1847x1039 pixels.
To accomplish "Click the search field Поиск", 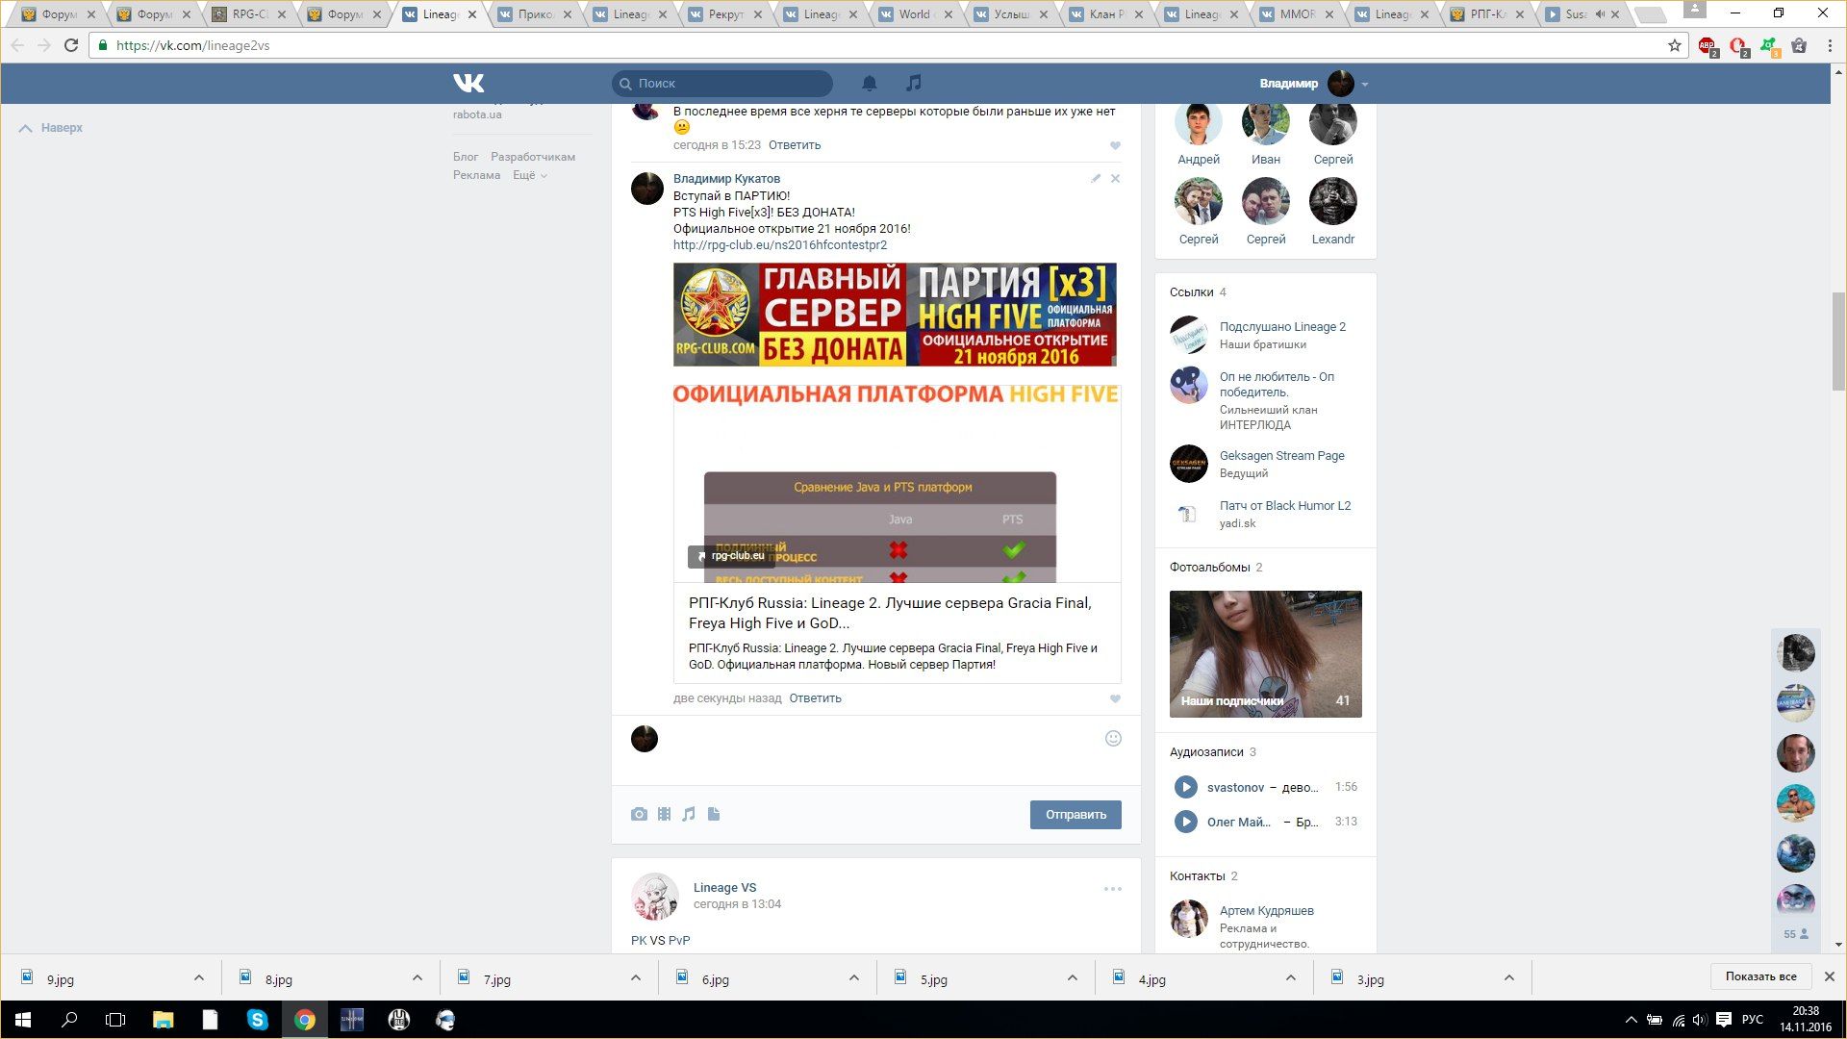I will pyautogui.click(x=721, y=84).
